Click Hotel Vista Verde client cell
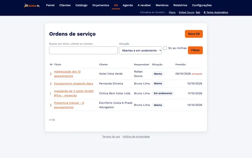The height and width of the screenshot is (158, 252). [111, 74]
